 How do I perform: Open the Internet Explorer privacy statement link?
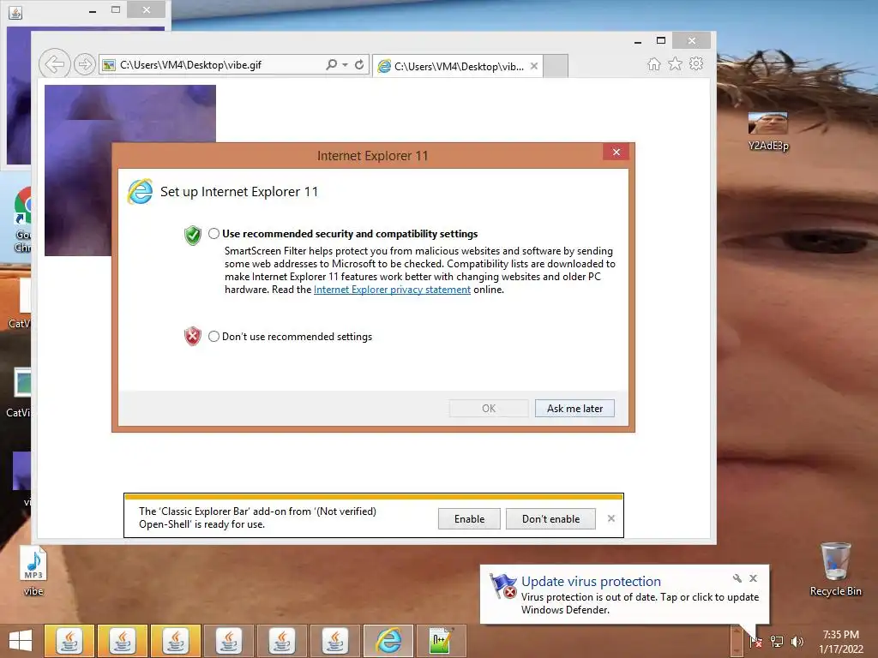(392, 290)
